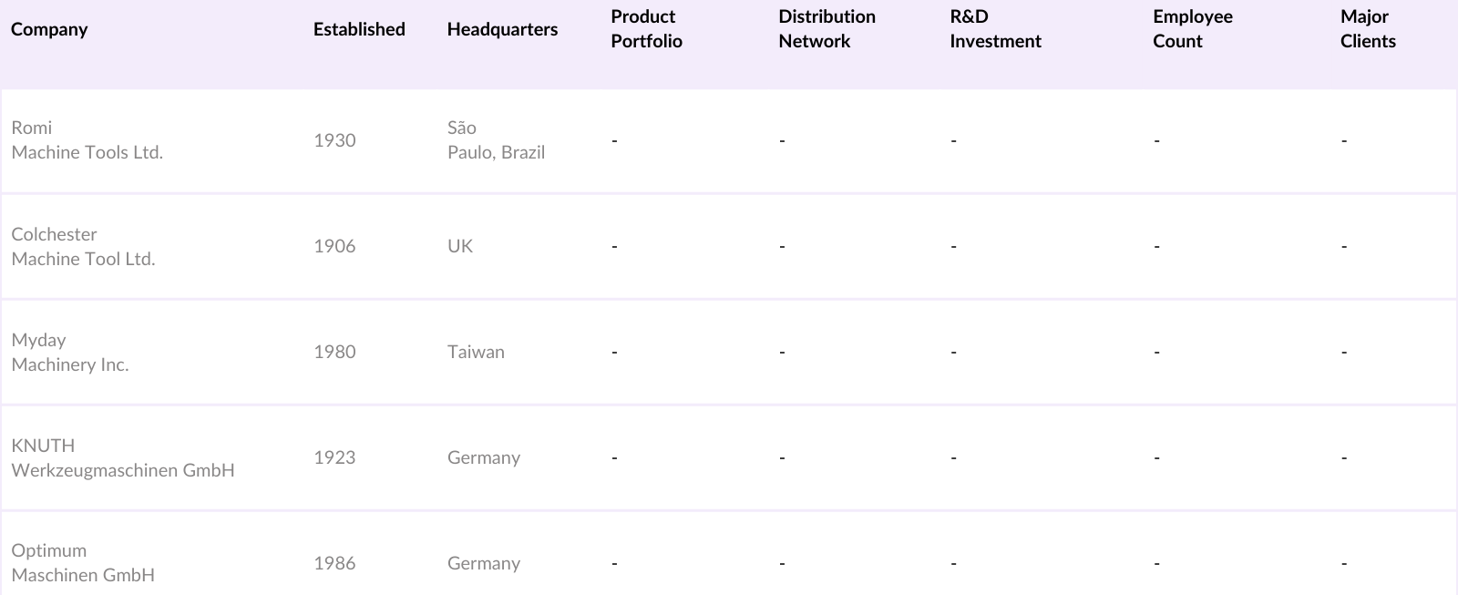Click the 1906 established year cell
The height and width of the screenshot is (595, 1458).
[x=334, y=246]
